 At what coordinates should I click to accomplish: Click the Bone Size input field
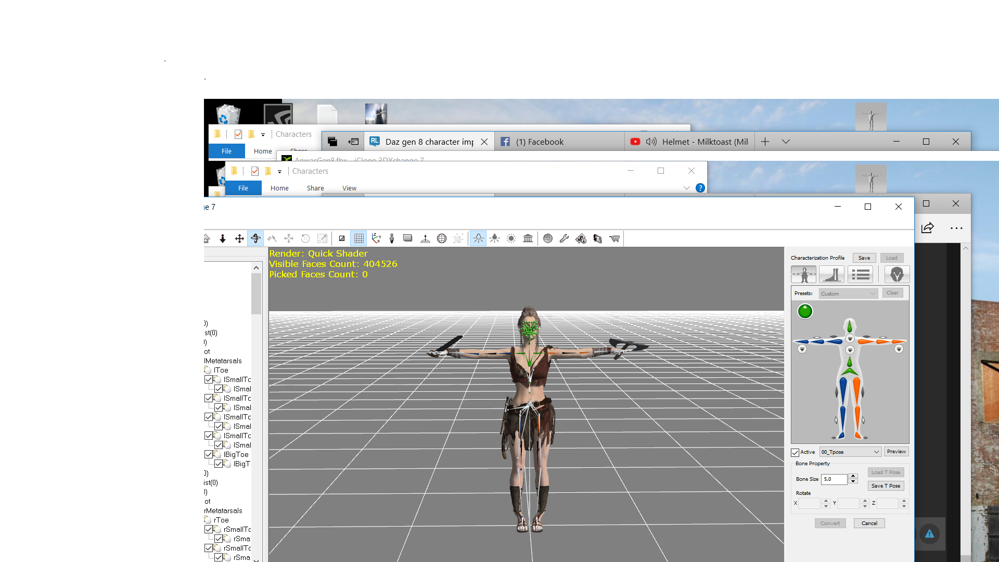click(x=834, y=479)
